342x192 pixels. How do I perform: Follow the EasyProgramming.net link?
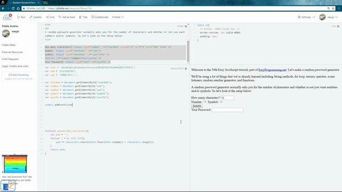click(272, 70)
